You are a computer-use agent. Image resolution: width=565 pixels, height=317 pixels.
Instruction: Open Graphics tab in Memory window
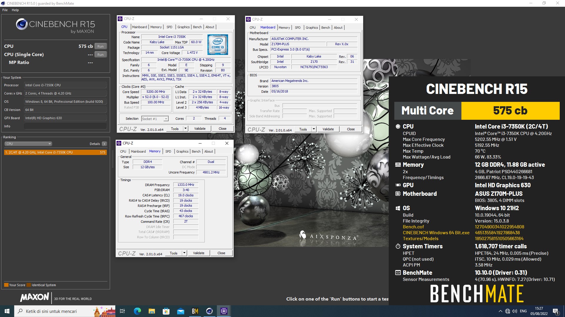coord(182,151)
